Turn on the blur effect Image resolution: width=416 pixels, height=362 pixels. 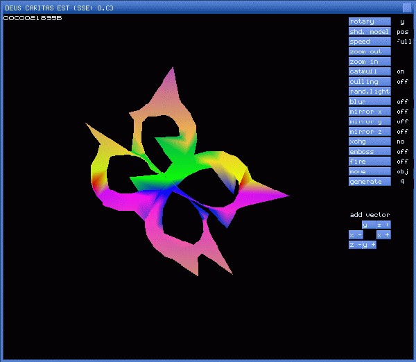tap(370, 102)
